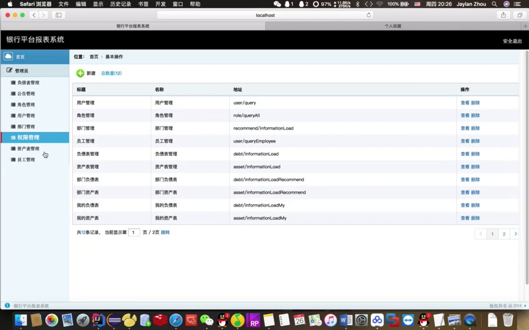Open Photos app from the Dock
The height and width of the screenshot is (330, 529).
point(51,320)
